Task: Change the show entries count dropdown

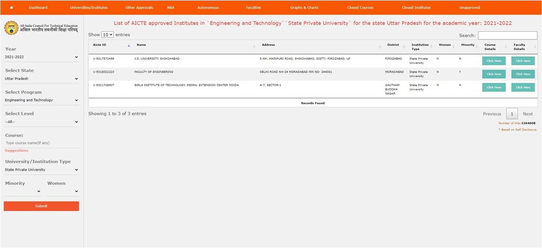Action: tap(107, 35)
